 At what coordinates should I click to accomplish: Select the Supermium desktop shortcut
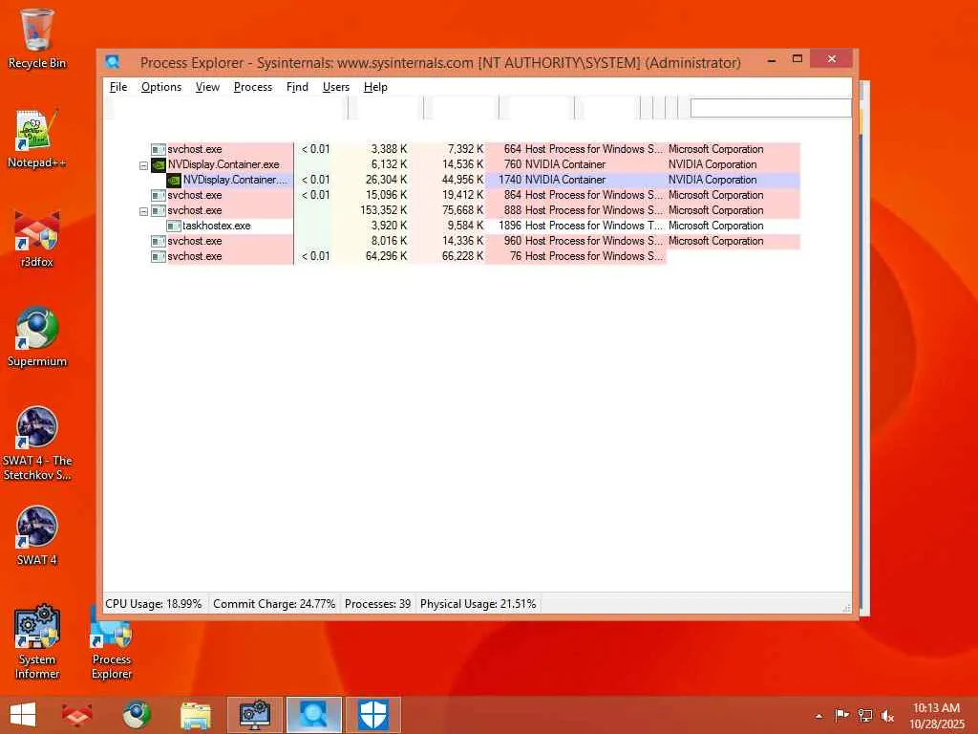tap(37, 337)
